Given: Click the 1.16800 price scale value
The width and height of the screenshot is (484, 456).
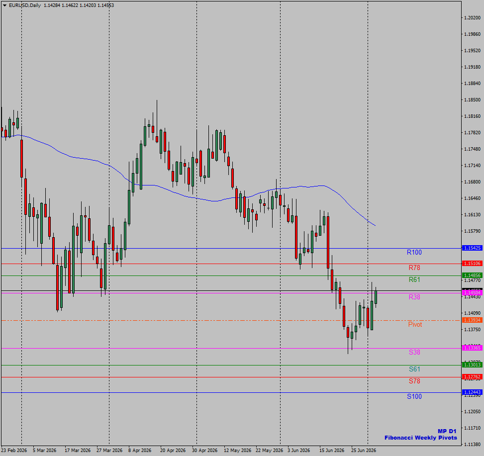Looking at the screenshot, I should 472,182.
